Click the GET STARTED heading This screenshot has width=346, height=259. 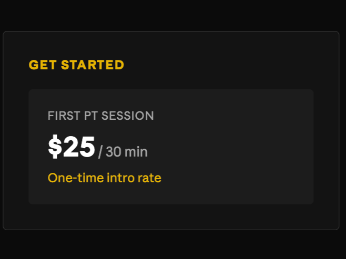point(76,65)
